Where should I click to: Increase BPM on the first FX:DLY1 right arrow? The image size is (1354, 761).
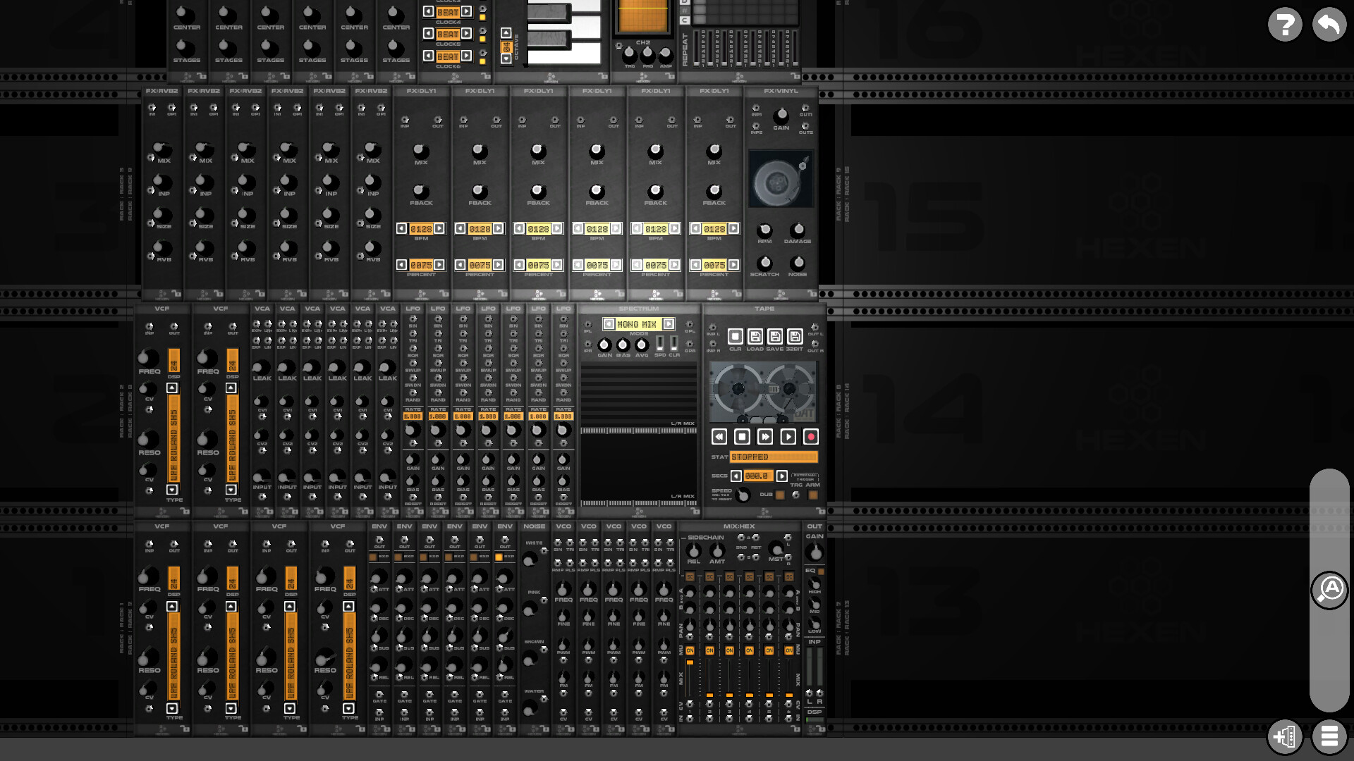click(x=438, y=228)
